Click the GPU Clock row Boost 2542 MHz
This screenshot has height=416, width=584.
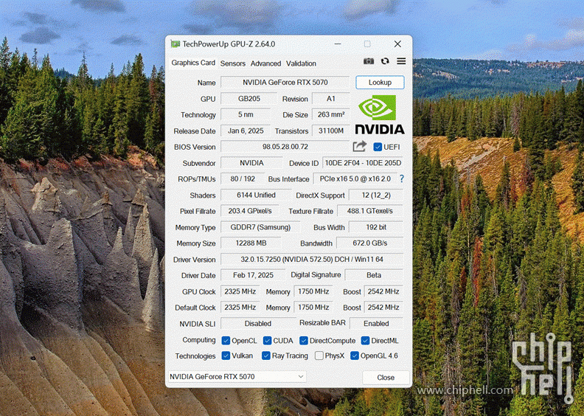(x=383, y=291)
